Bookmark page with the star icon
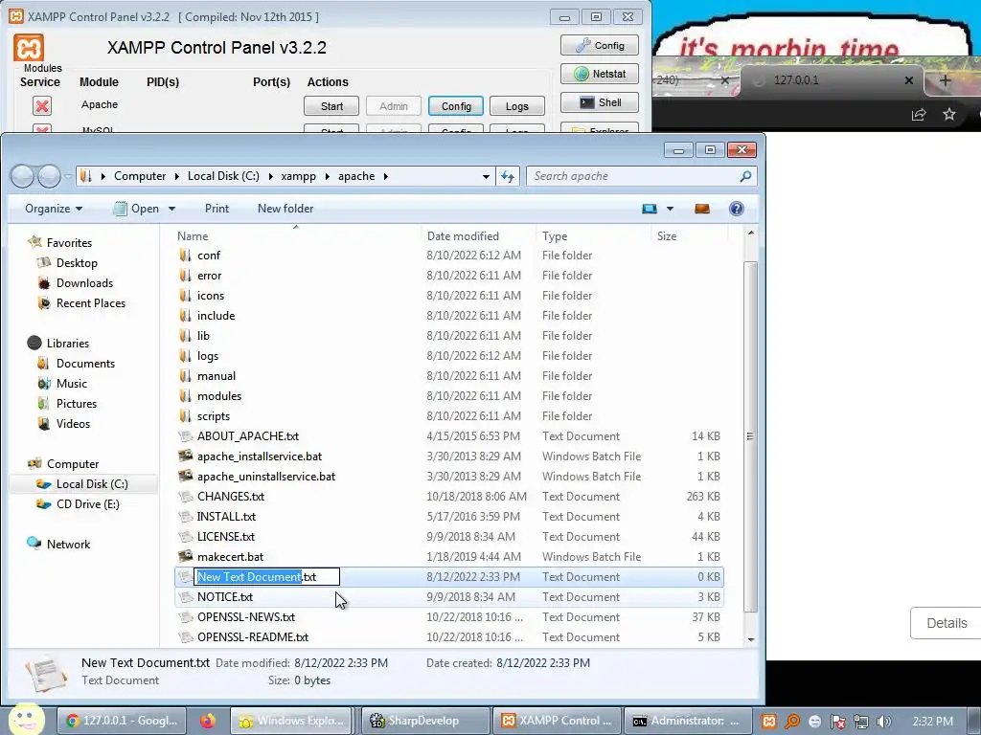The width and height of the screenshot is (981, 735). (949, 115)
